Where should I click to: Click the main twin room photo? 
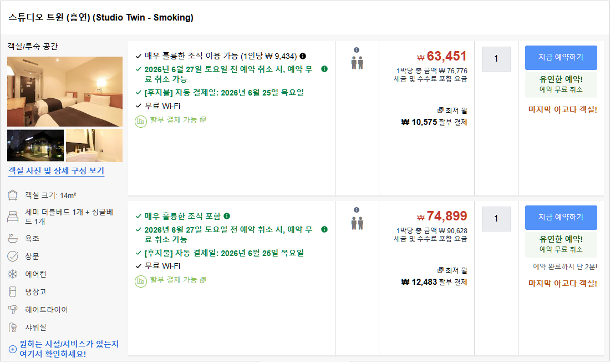[65, 92]
